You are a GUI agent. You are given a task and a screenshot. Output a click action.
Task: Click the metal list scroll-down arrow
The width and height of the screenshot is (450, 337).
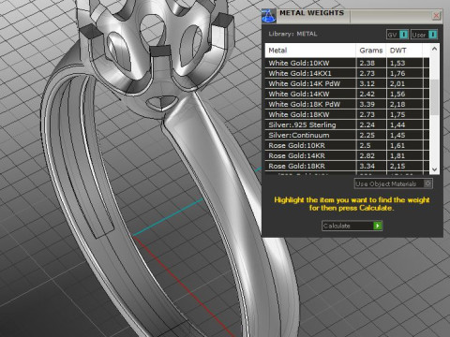point(434,169)
